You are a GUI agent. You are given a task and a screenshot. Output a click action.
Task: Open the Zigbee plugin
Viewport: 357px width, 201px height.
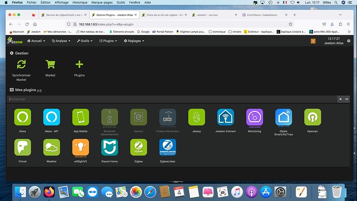click(x=139, y=148)
